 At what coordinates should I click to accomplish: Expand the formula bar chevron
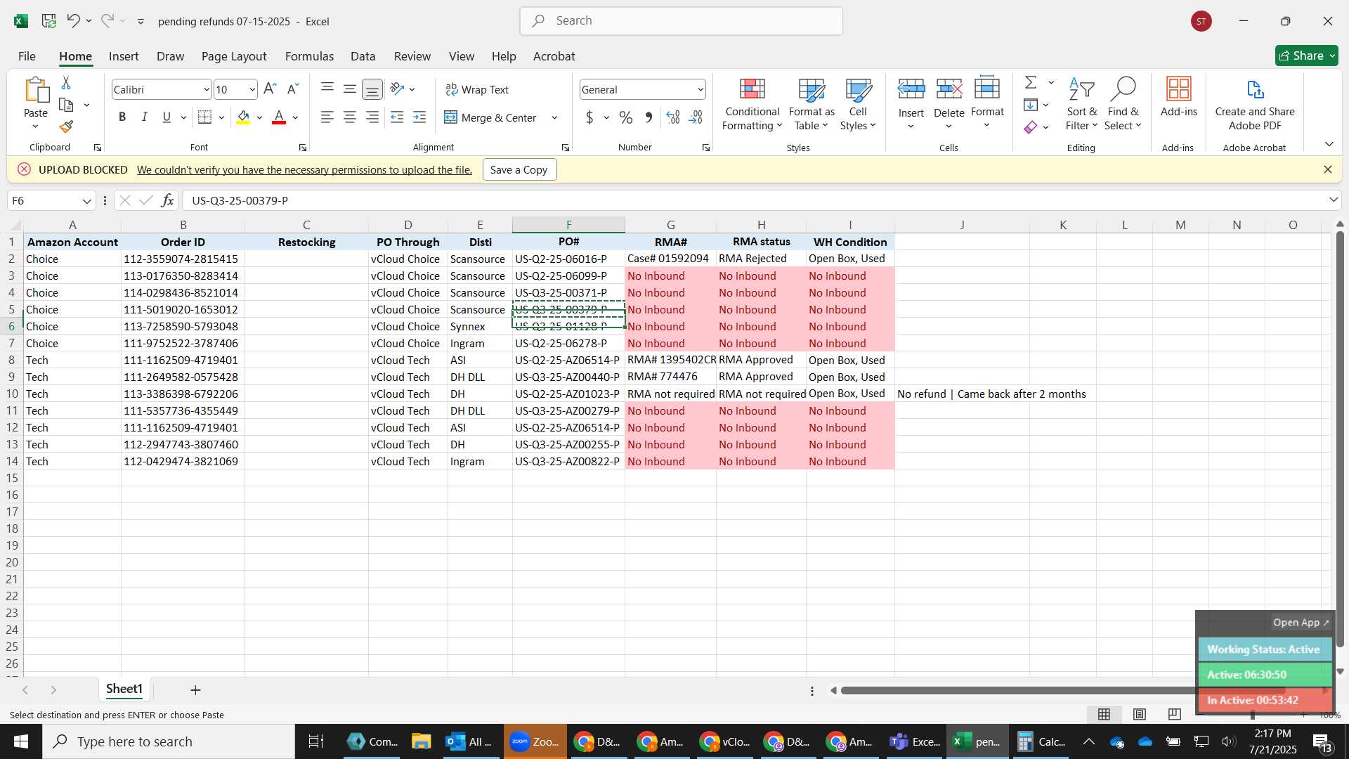pos(1334,200)
